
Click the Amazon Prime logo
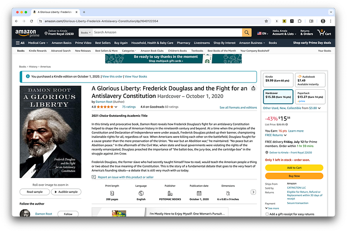(x=27, y=33)
